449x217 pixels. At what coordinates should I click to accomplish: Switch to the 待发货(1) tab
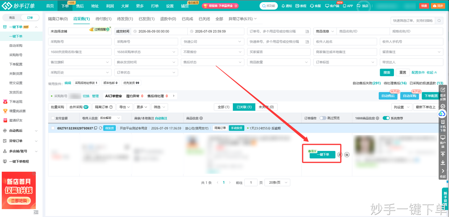[x=125, y=19]
